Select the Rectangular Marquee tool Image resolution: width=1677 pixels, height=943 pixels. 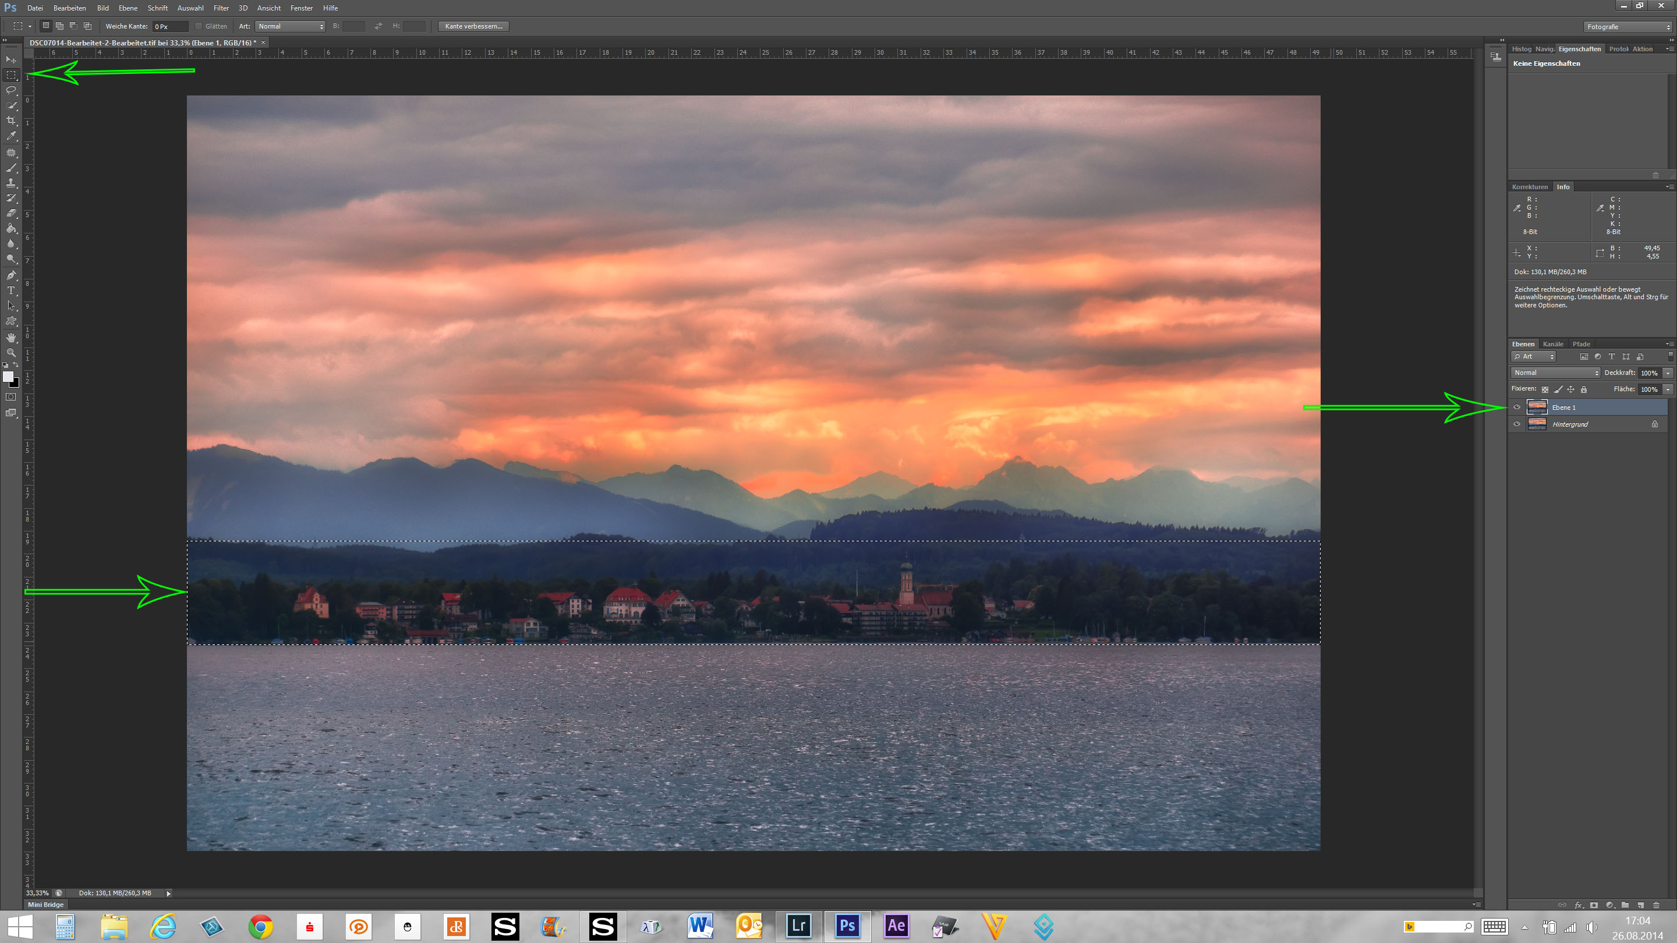(x=11, y=75)
